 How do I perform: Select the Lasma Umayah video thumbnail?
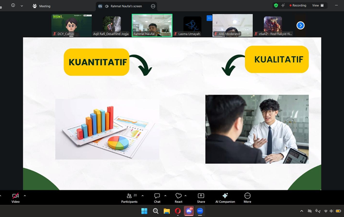click(x=189, y=25)
